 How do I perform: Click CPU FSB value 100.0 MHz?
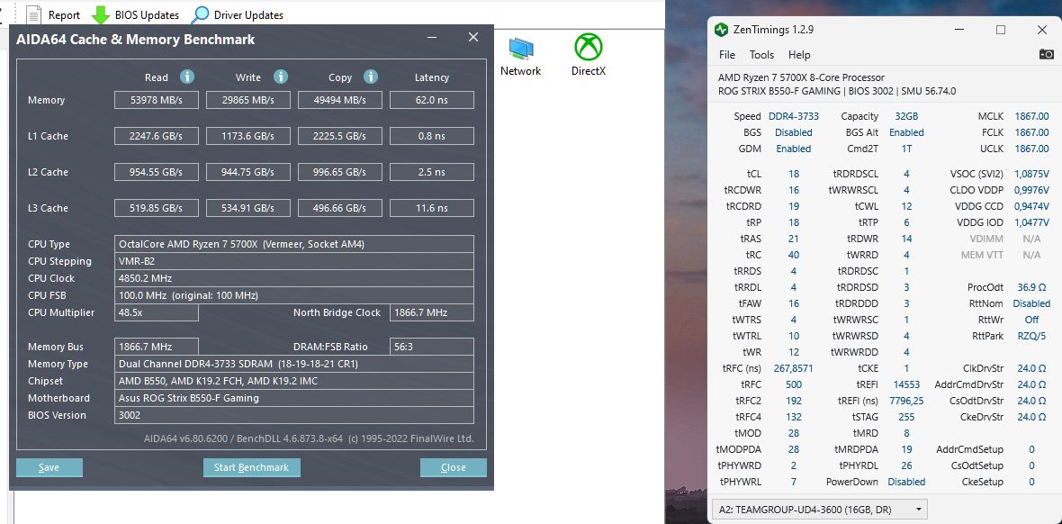[294, 295]
